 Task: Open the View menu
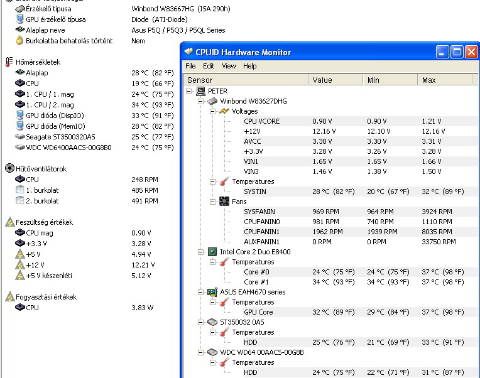(x=229, y=66)
